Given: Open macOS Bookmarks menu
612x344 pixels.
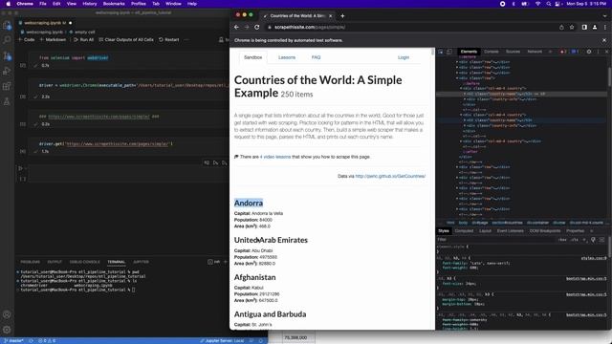Looking at the screenshot, I should point(114,4).
